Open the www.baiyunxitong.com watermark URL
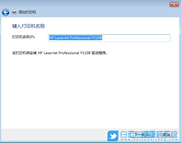Screen dimensions: 181x143 pos(149,140)
